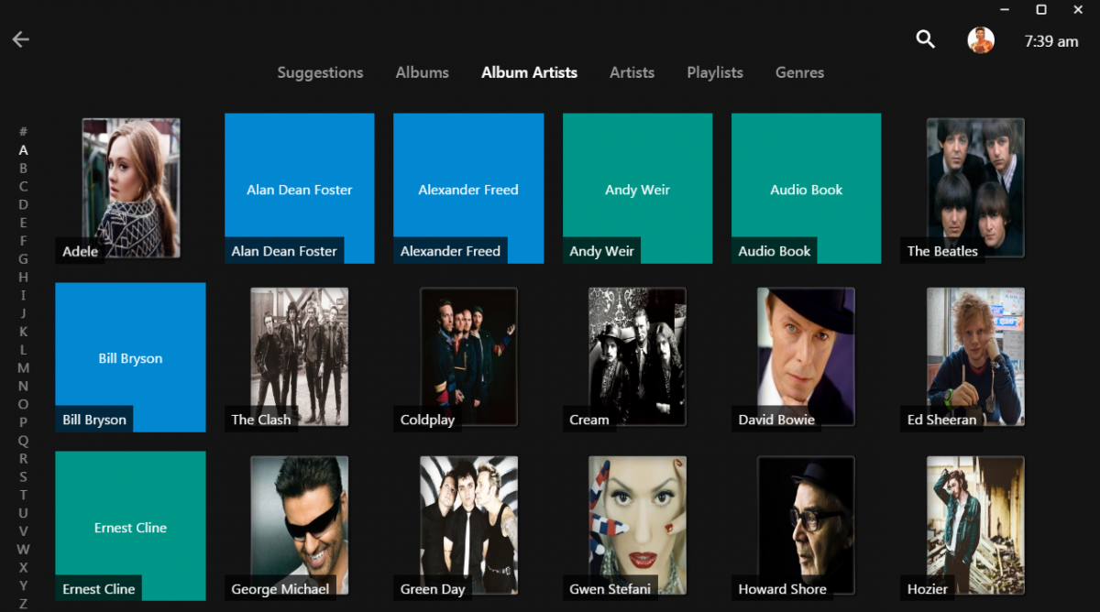This screenshot has width=1100, height=612.
Task: Open the user profile avatar
Action: click(981, 40)
